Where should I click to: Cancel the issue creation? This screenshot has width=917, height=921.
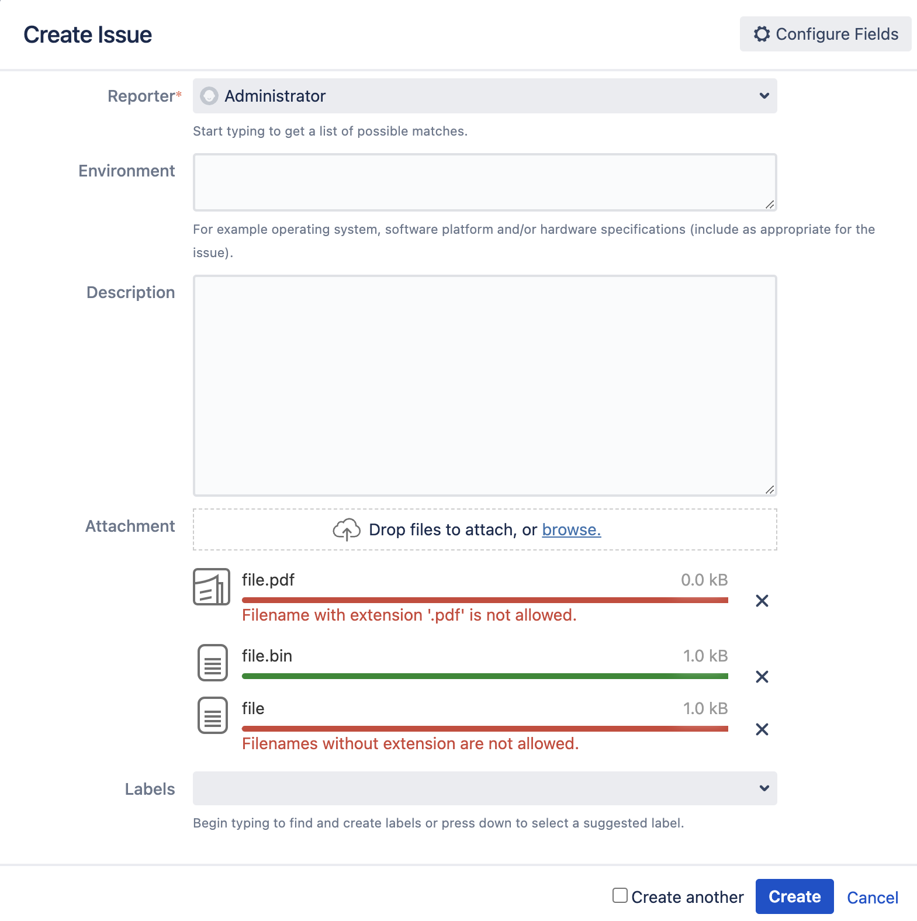[x=872, y=897]
